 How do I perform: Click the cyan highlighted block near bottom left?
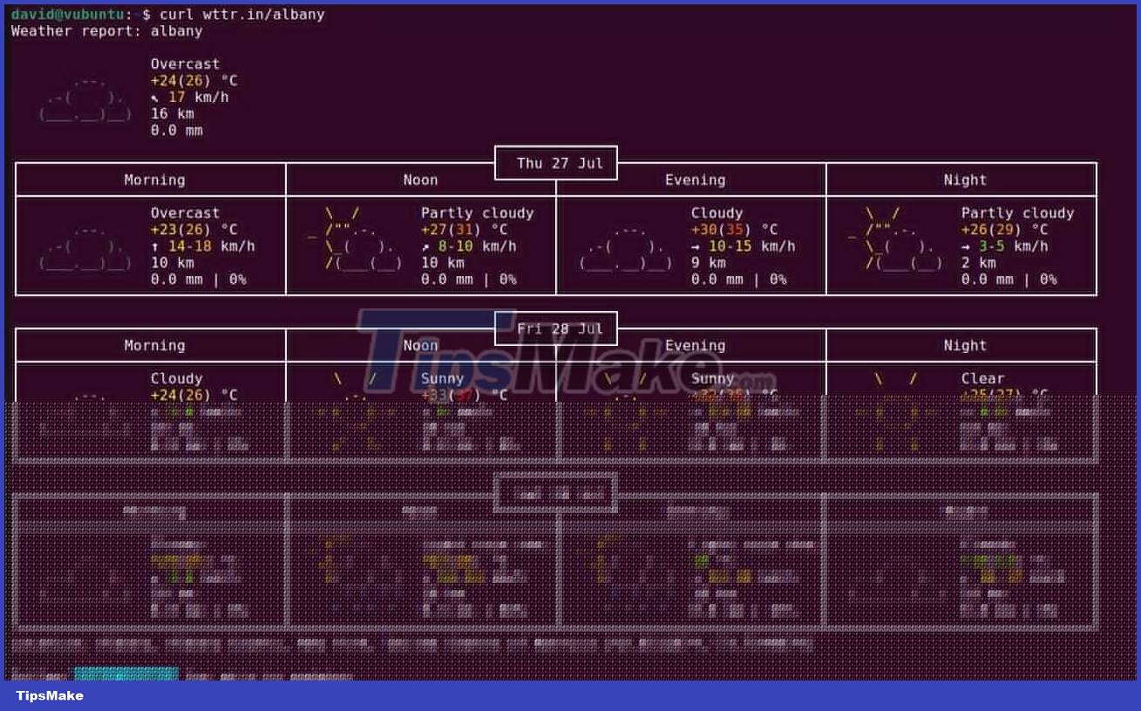[126, 673]
